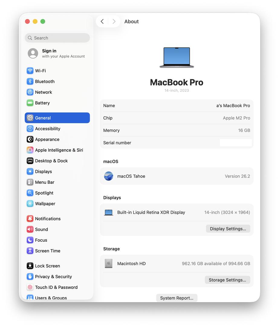Click the Bluetooth sidebar icon
The image size is (279, 327).
tap(30, 81)
